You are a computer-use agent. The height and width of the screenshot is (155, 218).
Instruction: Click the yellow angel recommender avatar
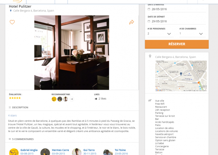point(54,99)
